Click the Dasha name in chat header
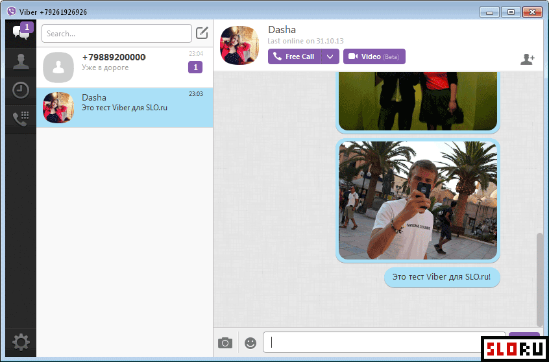Image resolution: width=549 pixels, height=362 pixels. 282,30
